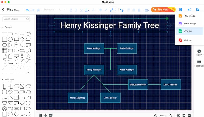Toggle italic text formatting
204x117 pixels.
point(76,10)
